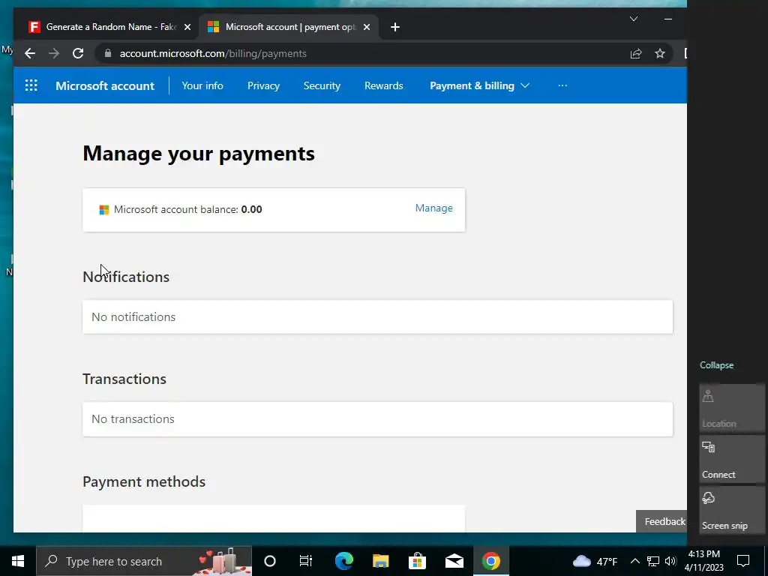Open the Microsoft apps grid launcher
The width and height of the screenshot is (768, 576).
(31, 85)
